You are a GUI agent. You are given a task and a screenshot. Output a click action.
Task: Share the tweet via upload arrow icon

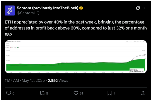click(143, 93)
